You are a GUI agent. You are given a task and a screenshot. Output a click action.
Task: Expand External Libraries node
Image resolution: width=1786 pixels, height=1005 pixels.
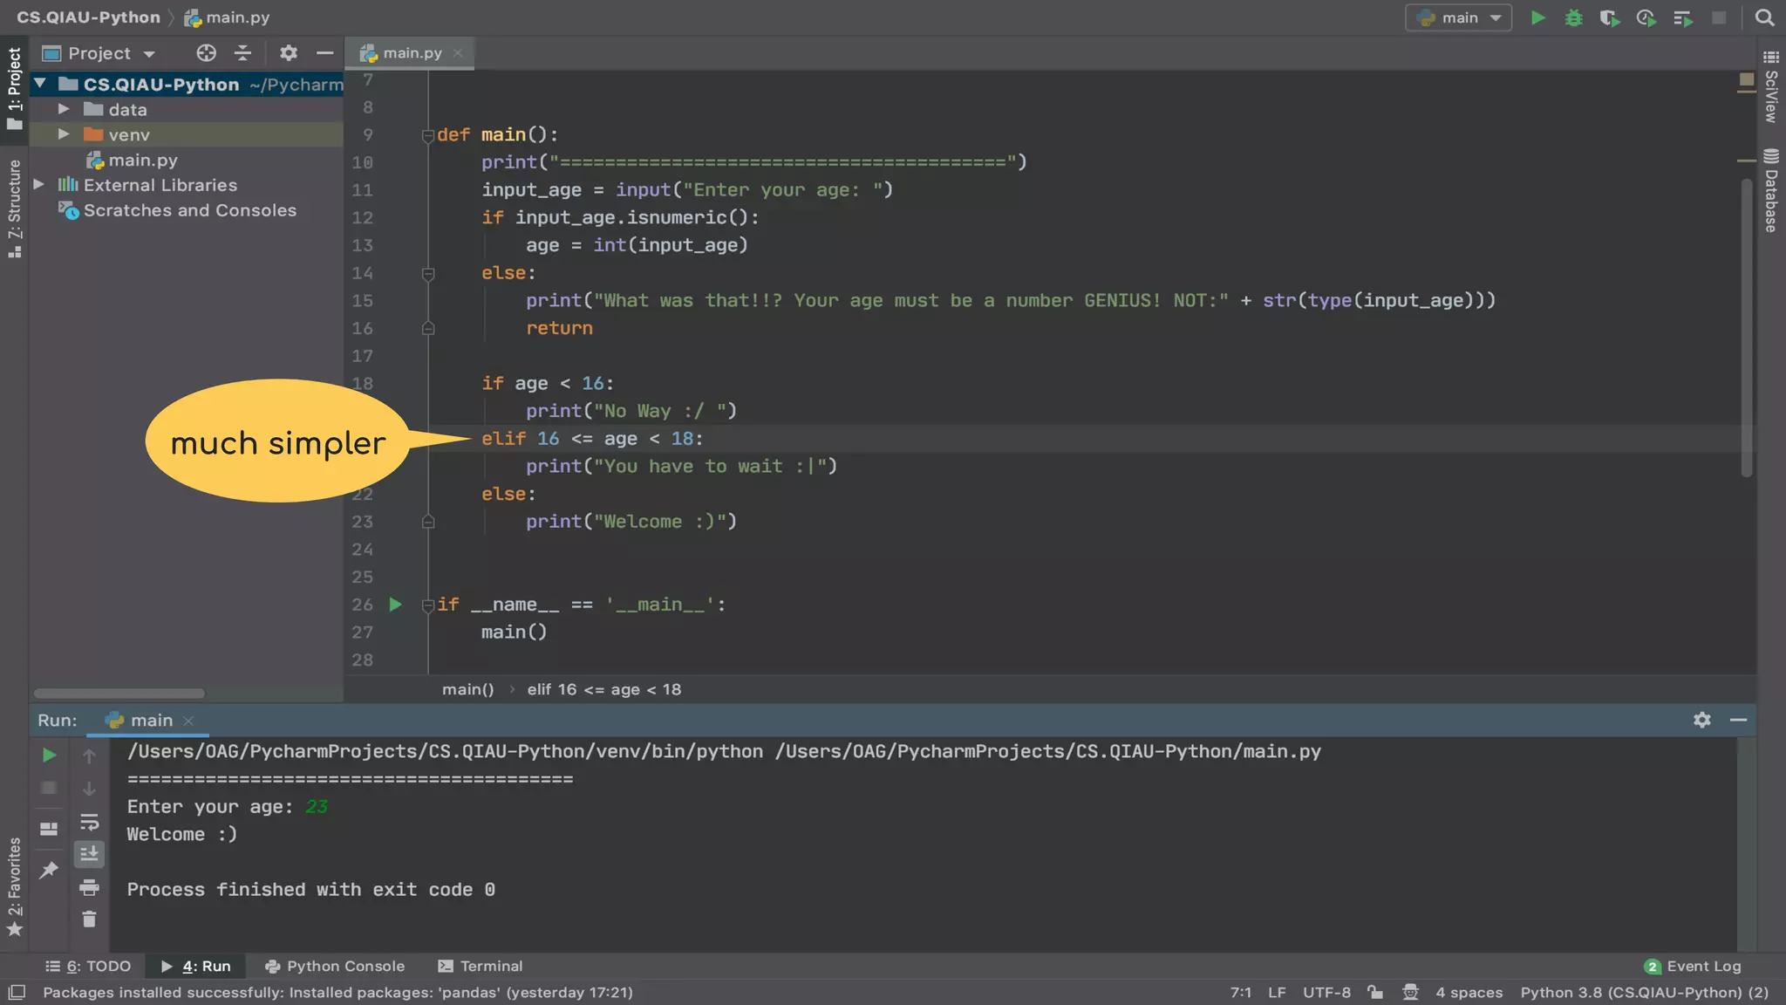39,185
